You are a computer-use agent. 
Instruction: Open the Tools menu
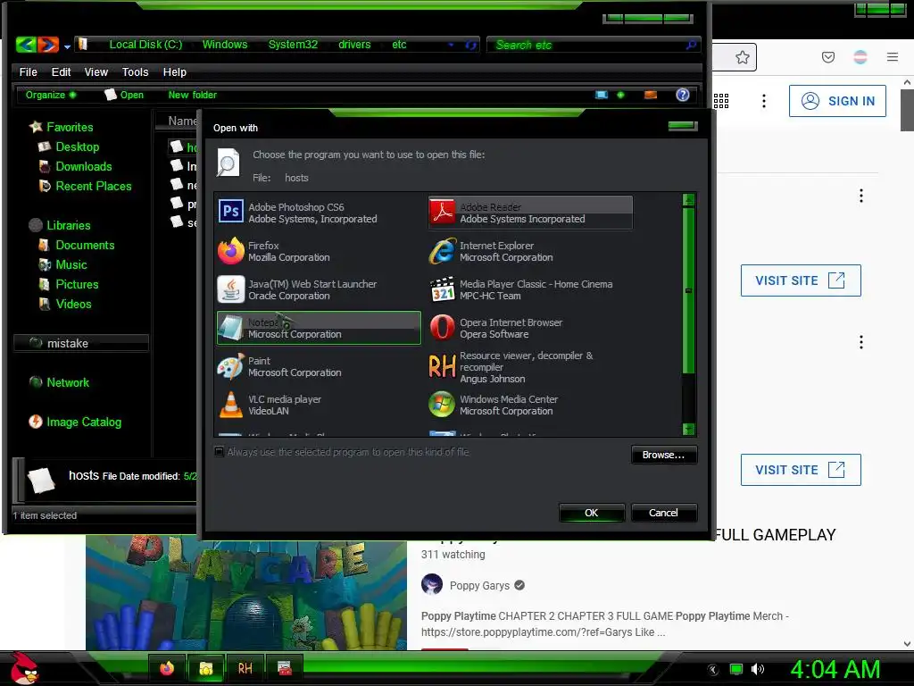click(x=136, y=71)
